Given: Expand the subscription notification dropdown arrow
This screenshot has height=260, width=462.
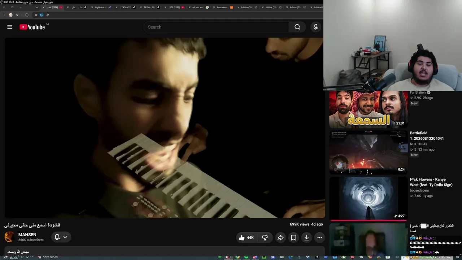Looking at the screenshot, I should [x=65, y=237].
